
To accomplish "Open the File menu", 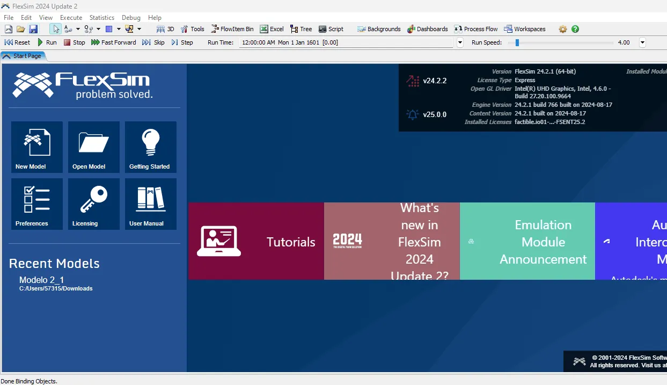I will (x=9, y=18).
